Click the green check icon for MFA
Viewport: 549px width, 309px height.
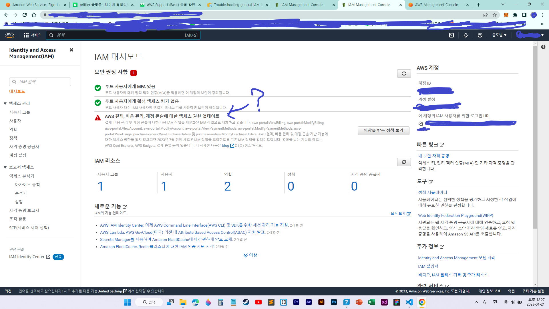[x=98, y=88]
